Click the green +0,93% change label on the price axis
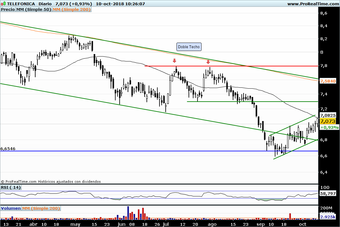This screenshot has height=227, width=340. click(329, 127)
